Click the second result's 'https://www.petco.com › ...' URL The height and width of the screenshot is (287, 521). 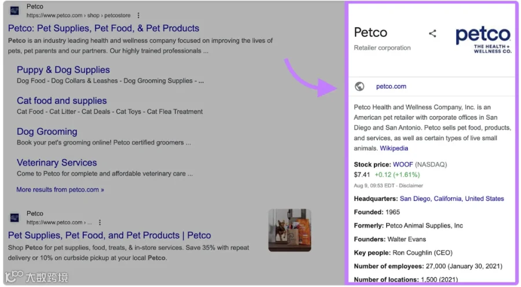[59, 222]
